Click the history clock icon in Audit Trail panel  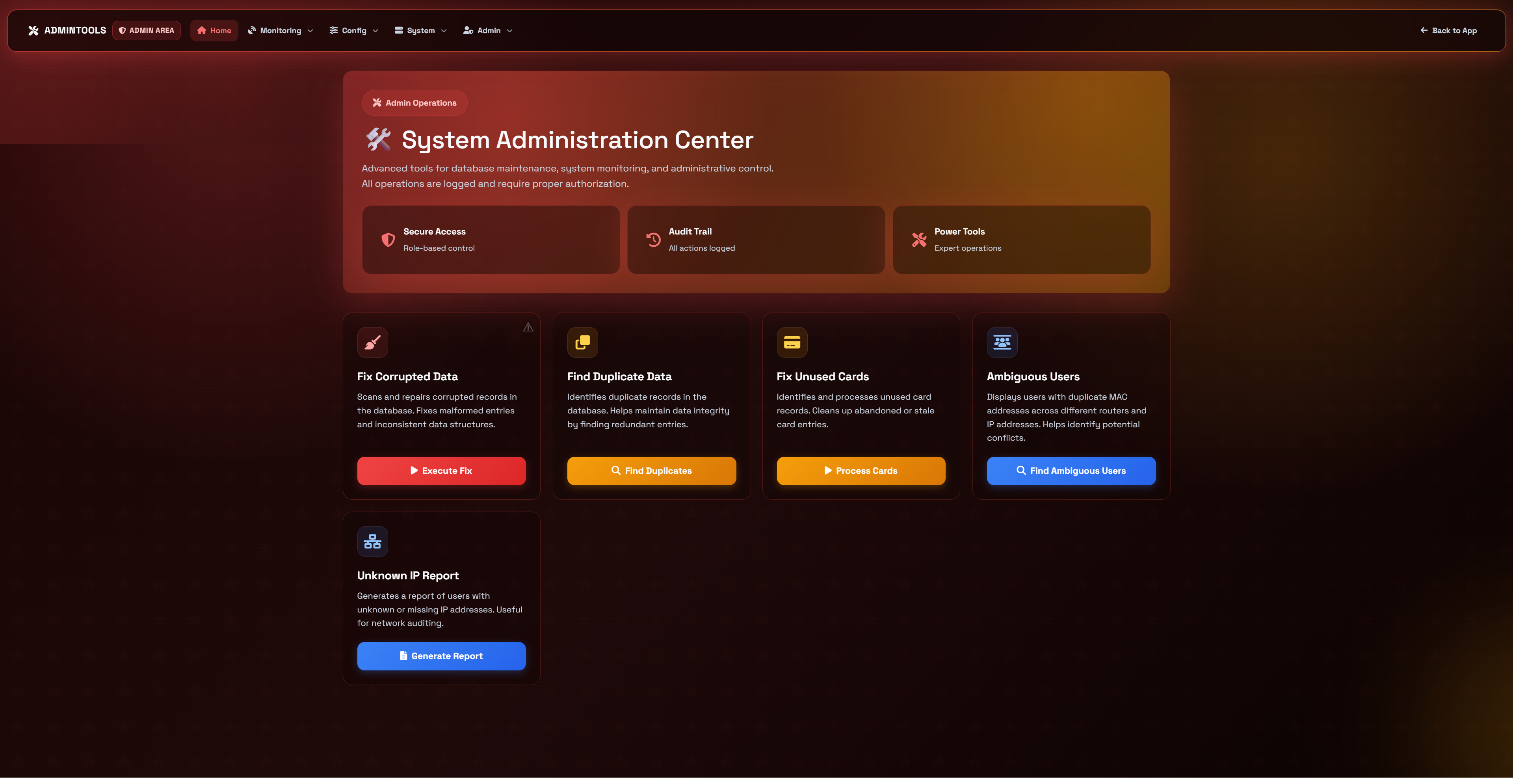[652, 240]
